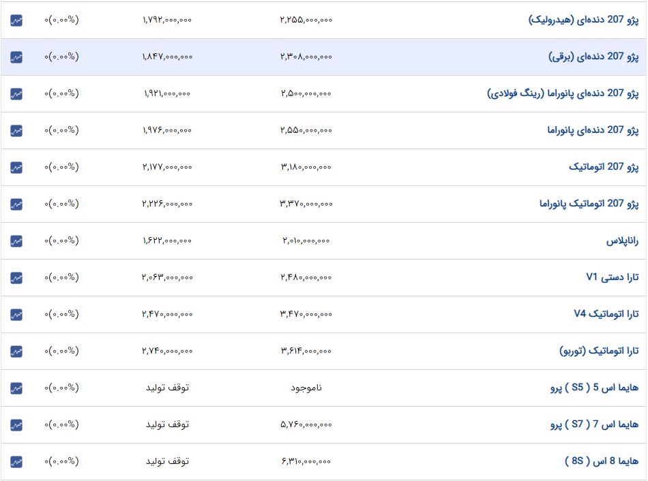The image size is (648, 481).
Task: Select market price ۳,۱۸۰,۰۰۰,۰۰۰
Action: (306, 167)
